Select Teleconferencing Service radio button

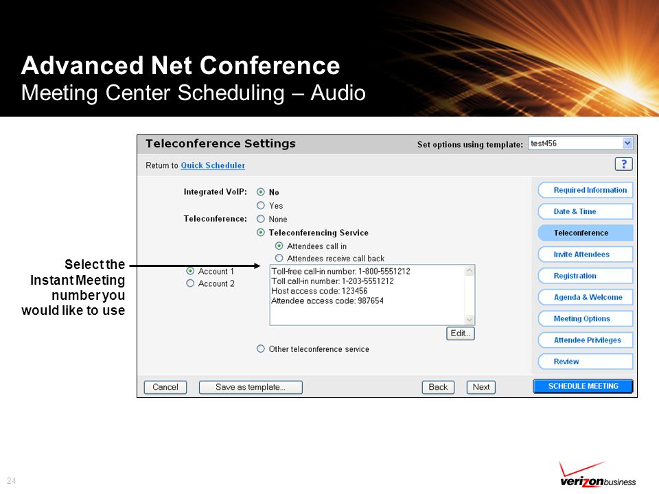[261, 233]
